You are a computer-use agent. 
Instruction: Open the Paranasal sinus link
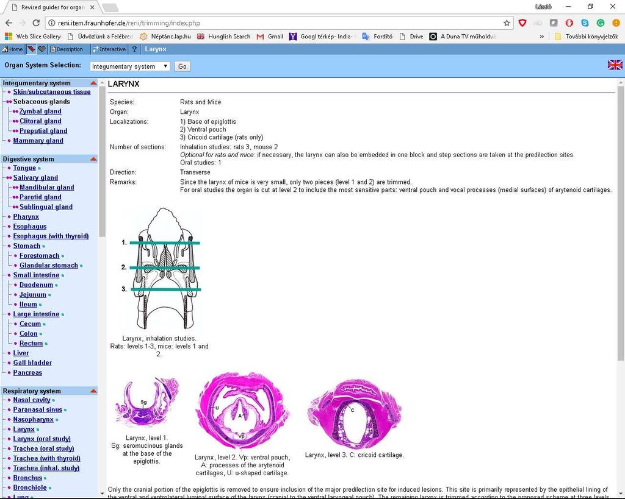click(x=37, y=409)
